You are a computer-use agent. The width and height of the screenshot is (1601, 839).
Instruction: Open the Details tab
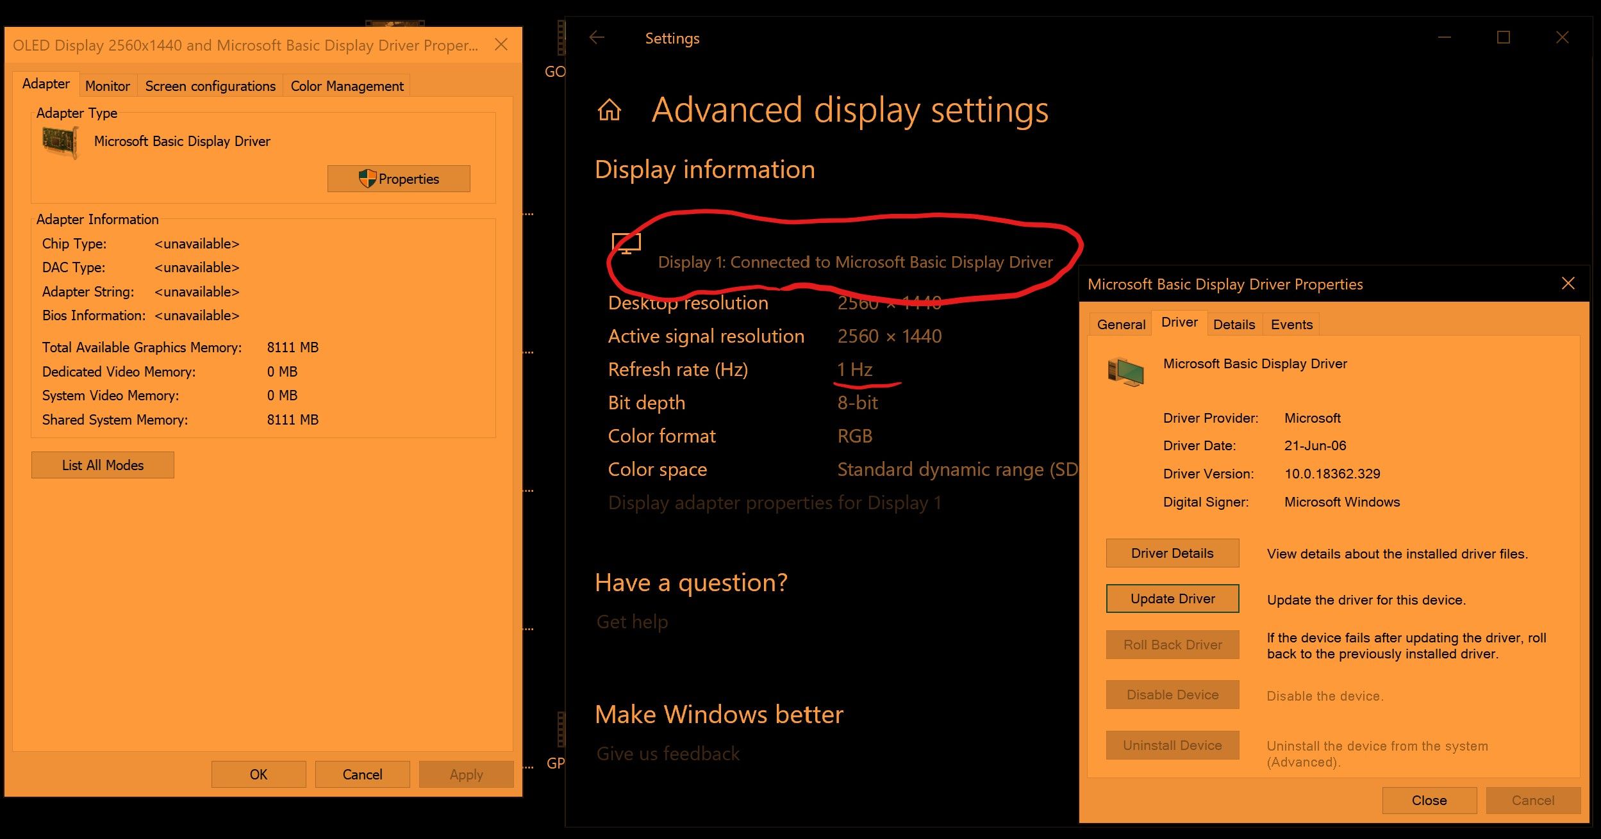tap(1234, 324)
